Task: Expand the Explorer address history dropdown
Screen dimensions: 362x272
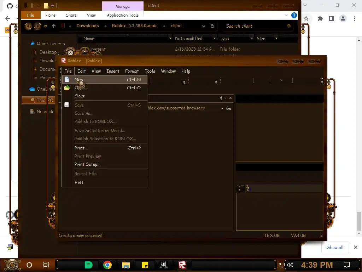Action: point(204,26)
